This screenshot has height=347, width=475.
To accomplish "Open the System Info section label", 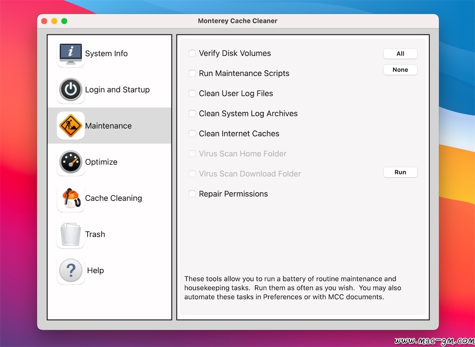I will 106,54.
